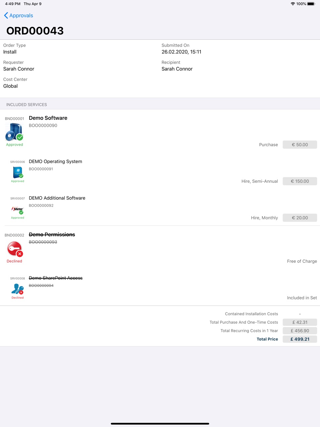This screenshot has width=320, height=427.
Task: Select the DEMO Operating System icon
Action: pos(18,172)
